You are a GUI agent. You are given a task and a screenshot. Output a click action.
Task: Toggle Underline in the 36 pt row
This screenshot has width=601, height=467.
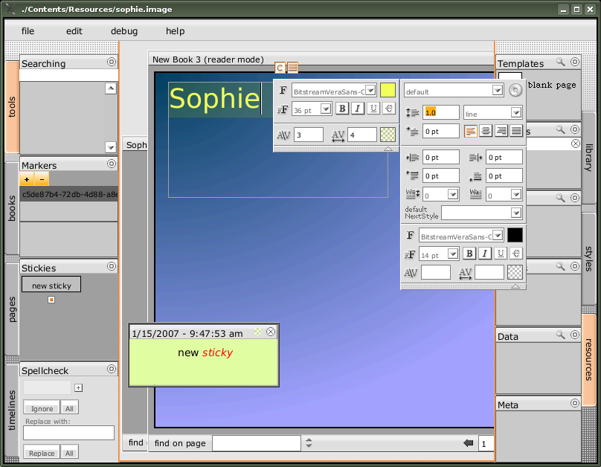[x=373, y=109]
